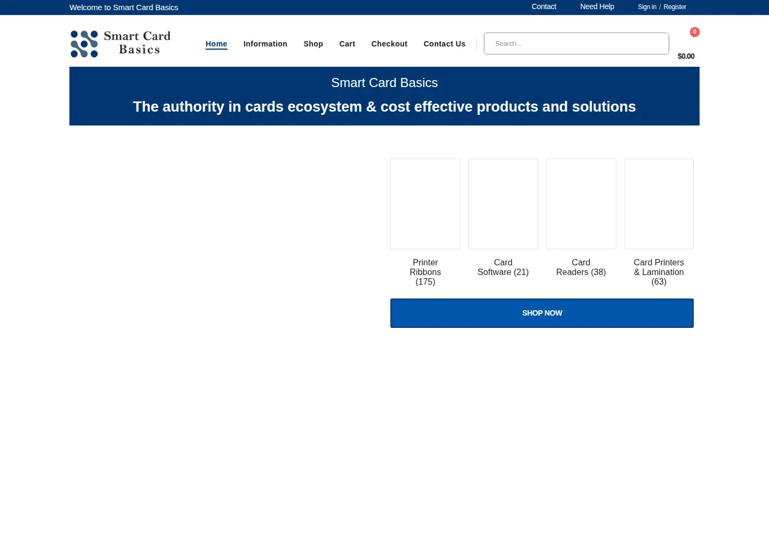Viewport: 769px width, 534px height.
Task: Select the "Card Printers & Lamination (63)" label
Action: [x=659, y=272]
